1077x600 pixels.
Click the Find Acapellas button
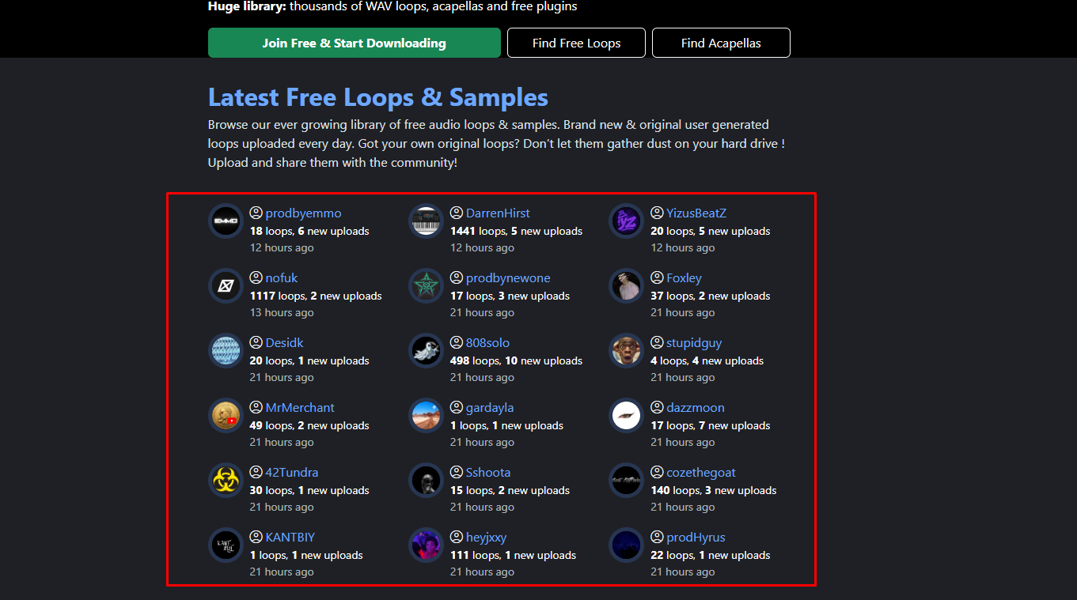pos(720,43)
